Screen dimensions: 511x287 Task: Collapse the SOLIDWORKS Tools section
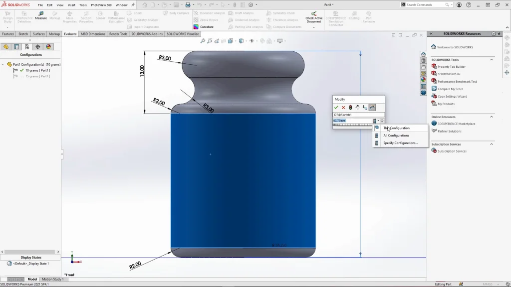(x=492, y=60)
